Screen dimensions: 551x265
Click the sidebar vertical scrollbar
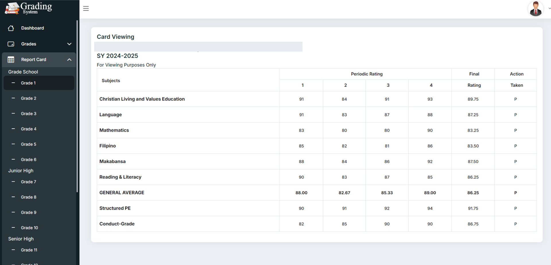pyautogui.click(x=77, y=106)
